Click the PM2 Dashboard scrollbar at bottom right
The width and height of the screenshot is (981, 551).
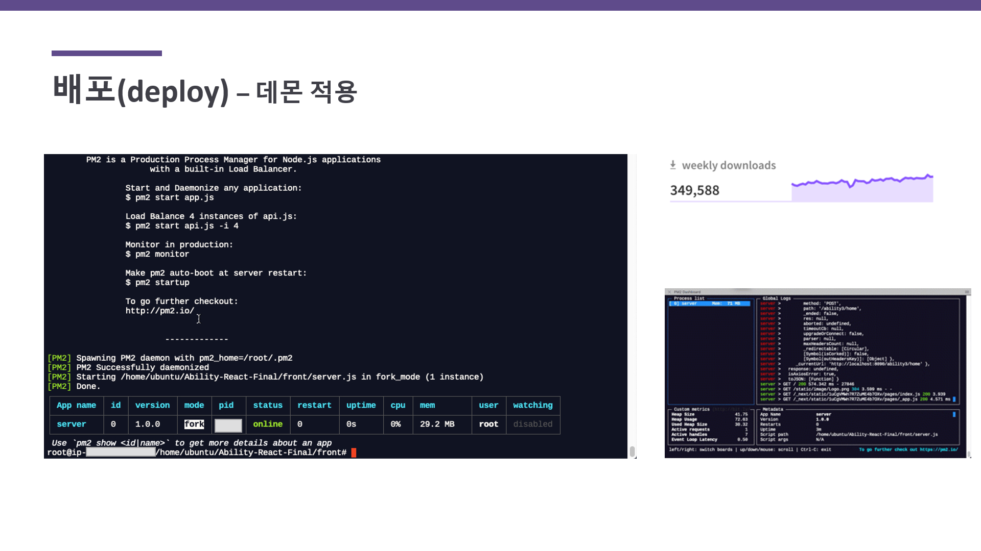point(968,454)
